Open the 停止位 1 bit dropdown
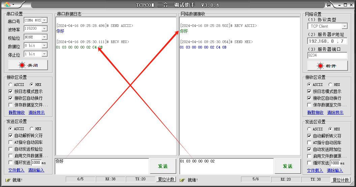 [x=44, y=54]
